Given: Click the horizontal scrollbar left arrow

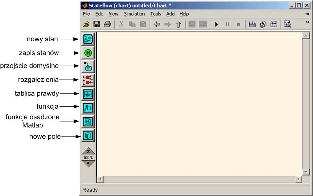Looking at the screenshot, I should [100, 179].
